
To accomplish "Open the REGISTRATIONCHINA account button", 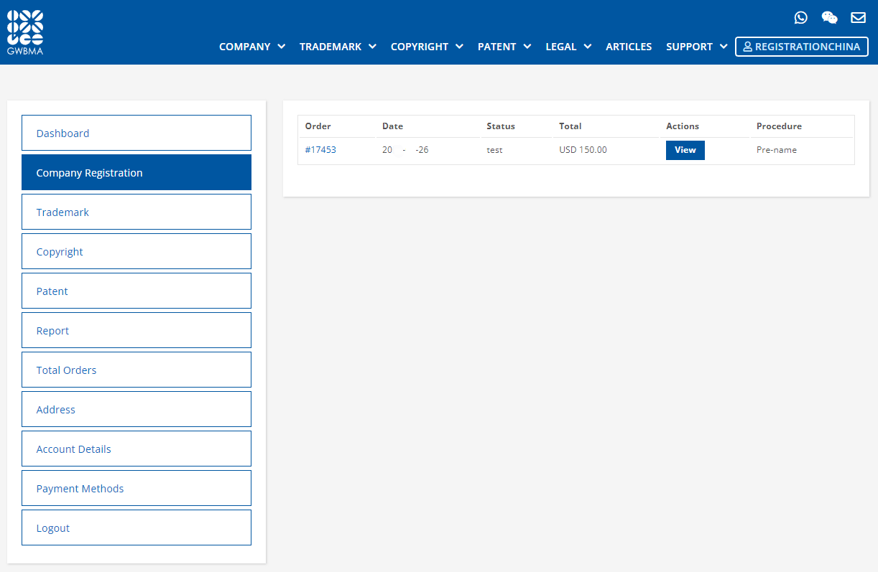I will 802,47.
